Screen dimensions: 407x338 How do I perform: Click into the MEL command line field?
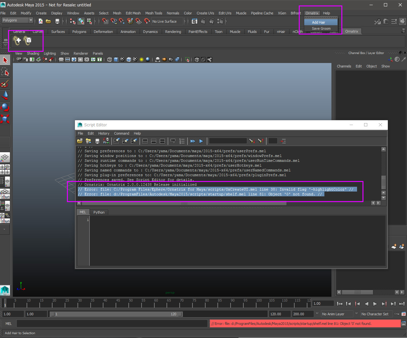112,324
